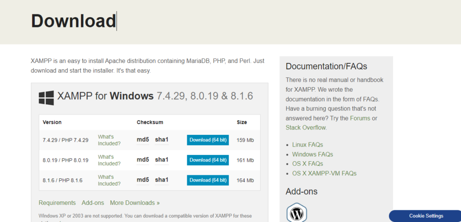Open Linux FAQs
461x222 pixels.
point(307,145)
